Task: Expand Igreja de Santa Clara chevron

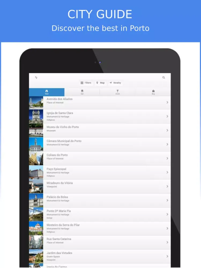Action: point(167,116)
